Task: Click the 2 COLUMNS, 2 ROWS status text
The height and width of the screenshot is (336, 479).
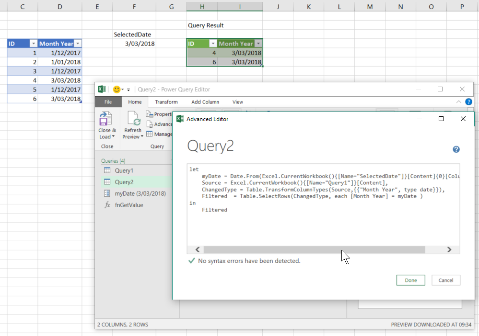Action: click(122, 325)
